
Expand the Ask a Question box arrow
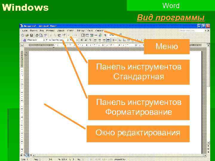(x=205, y=30)
